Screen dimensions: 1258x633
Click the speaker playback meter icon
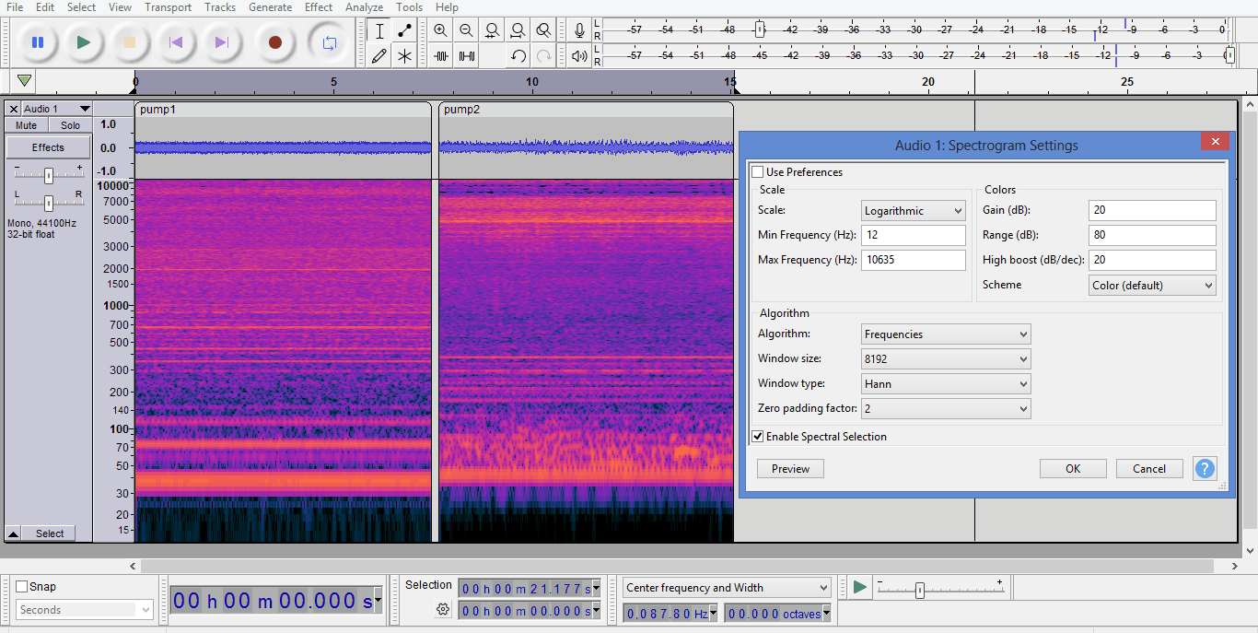point(579,56)
